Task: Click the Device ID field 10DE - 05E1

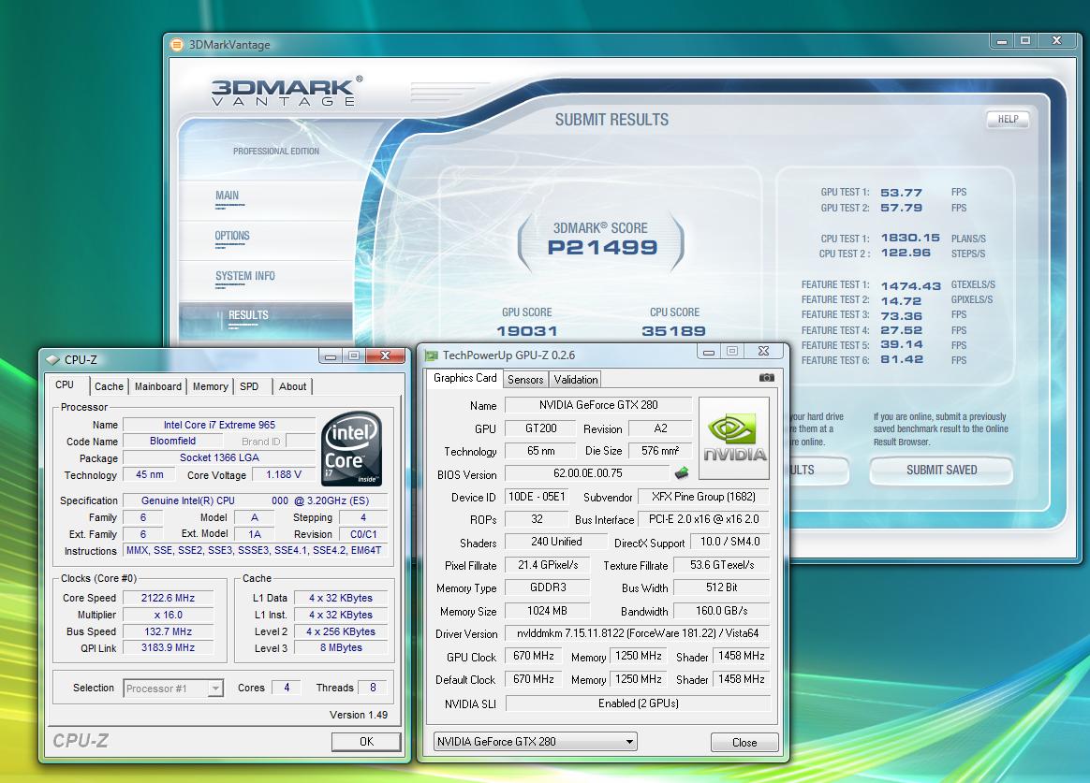Action: 537,497
